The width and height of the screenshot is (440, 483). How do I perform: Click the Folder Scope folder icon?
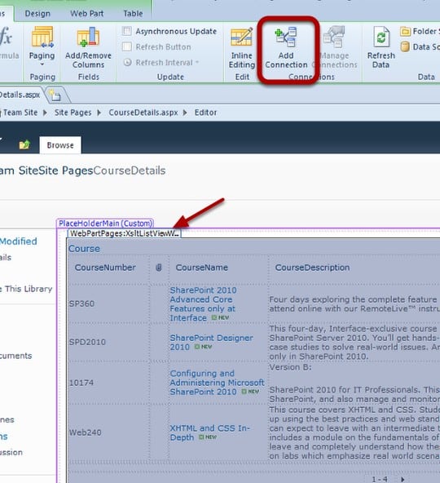(405, 32)
